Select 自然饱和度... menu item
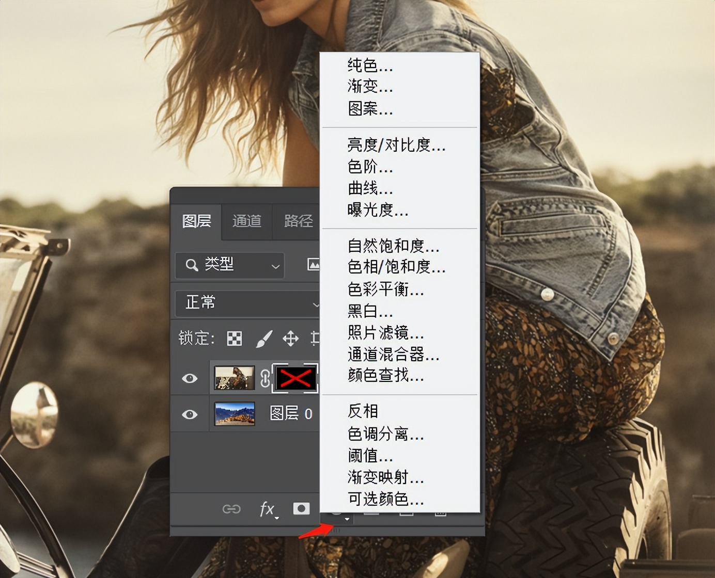 [x=393, y=246]
